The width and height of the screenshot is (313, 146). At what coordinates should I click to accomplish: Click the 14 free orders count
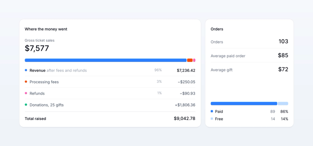click(273, 119)
